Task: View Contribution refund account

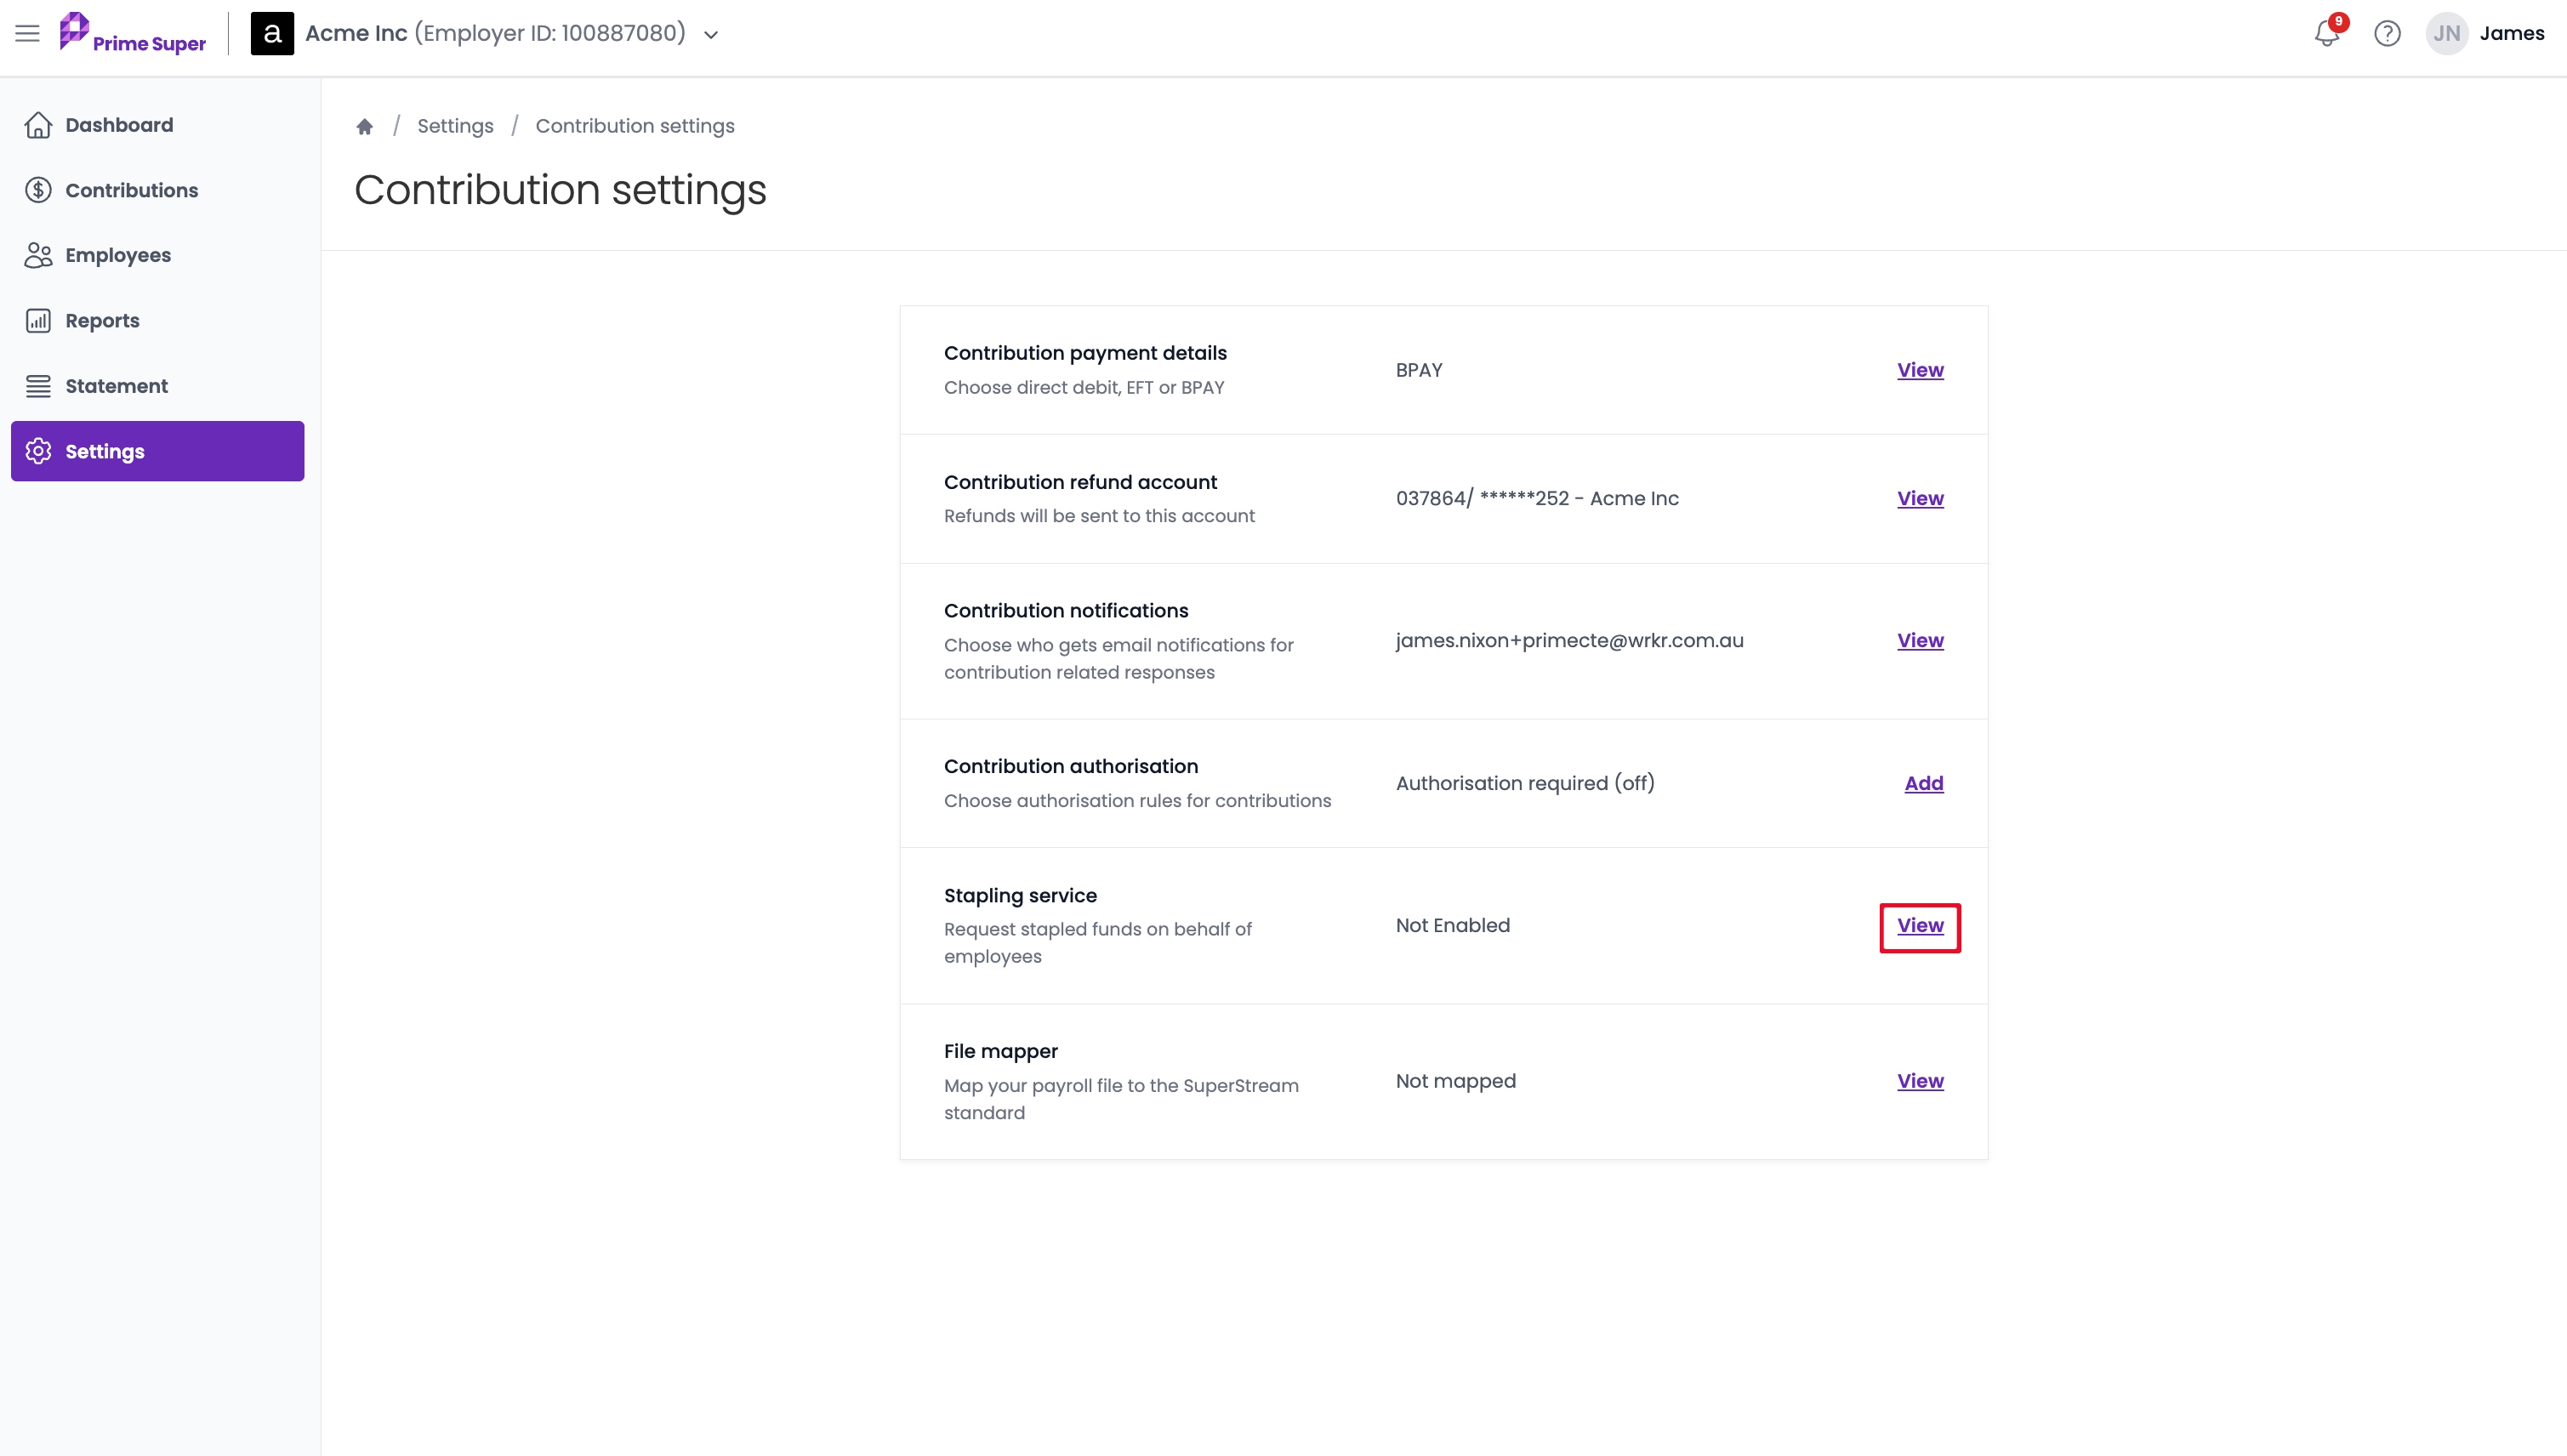Action: pos(1920,498)
